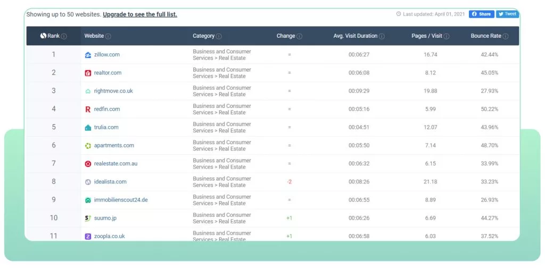Select the 6.69 pages value for suumo.jp
The height and width of the screenshot is (268, 545).
(430, 218)
